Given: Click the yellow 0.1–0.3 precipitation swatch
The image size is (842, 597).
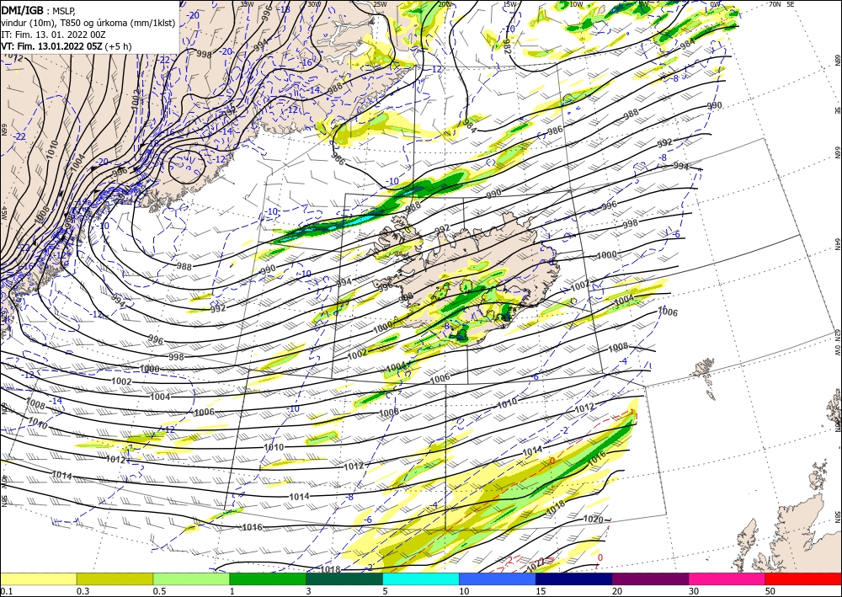Looking at the screenshot, I should 38,578.
